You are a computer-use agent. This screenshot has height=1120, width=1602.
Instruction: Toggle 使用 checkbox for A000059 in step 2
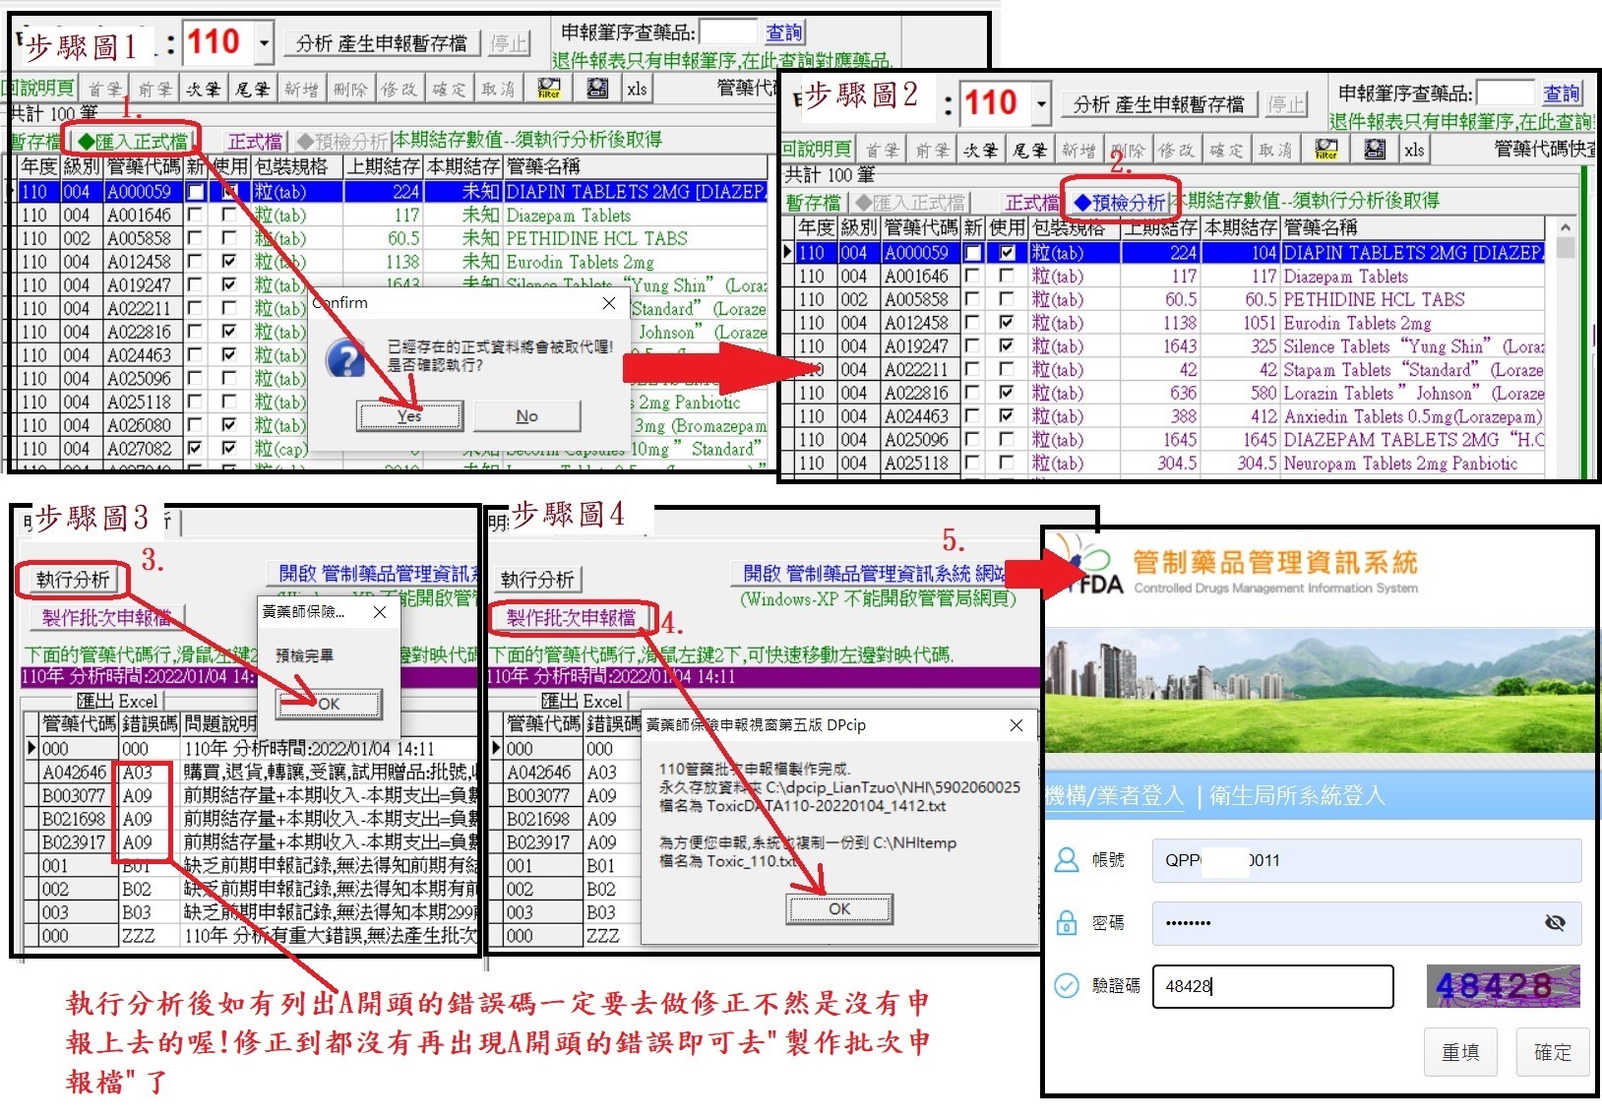pyautogui.click(x=1007, y=253)
